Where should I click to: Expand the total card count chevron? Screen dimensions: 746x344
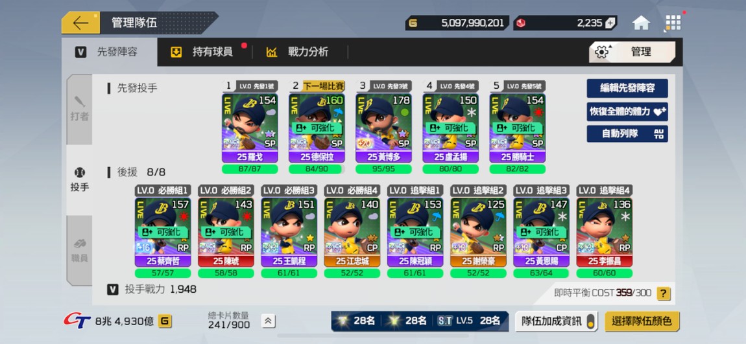click(x=268, y=321)
